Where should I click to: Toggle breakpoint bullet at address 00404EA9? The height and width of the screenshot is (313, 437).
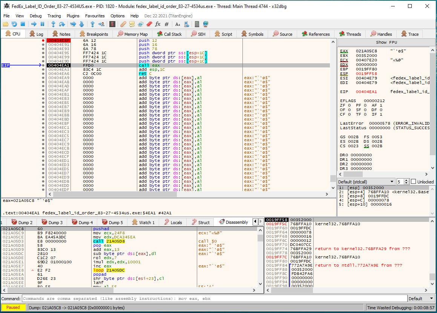(x=43, y=78)
